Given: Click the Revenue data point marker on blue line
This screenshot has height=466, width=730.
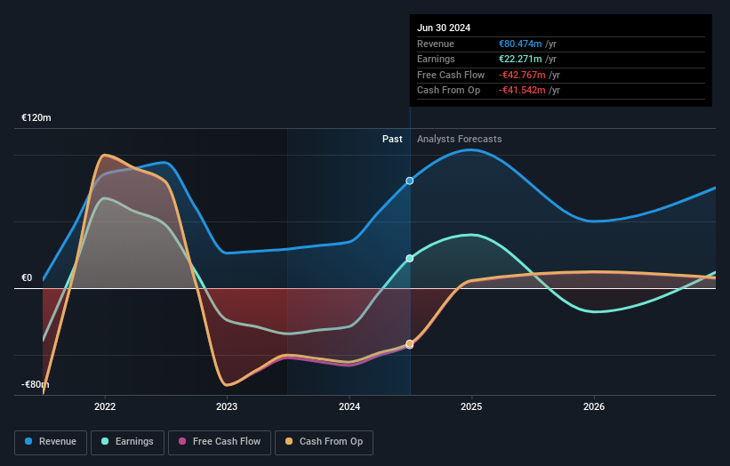Looking at the screenshot, I should tap(410, 181).
